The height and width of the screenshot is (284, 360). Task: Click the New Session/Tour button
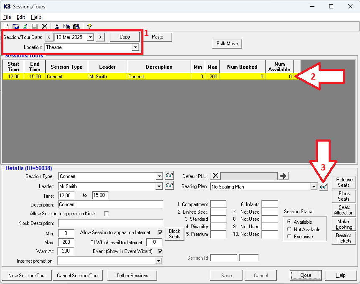point(27,276)
